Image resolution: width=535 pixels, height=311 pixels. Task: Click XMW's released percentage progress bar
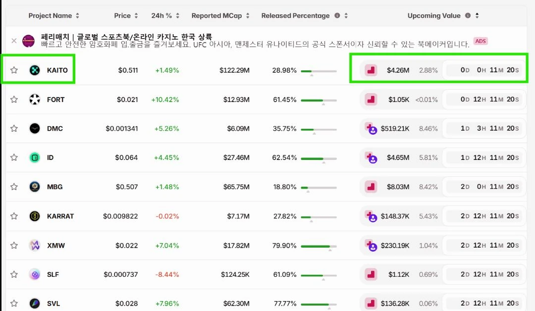tap(319, 246)
